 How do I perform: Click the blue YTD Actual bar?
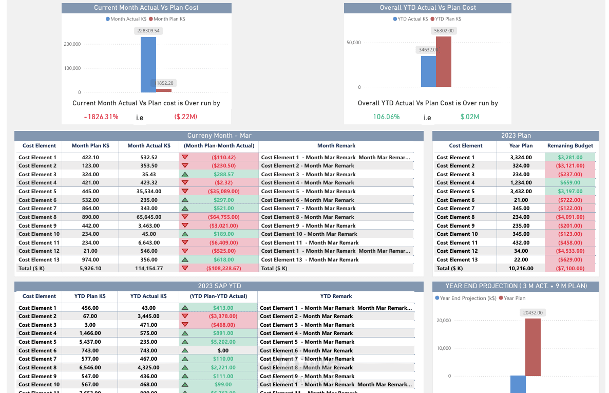(x=428, y=71)
